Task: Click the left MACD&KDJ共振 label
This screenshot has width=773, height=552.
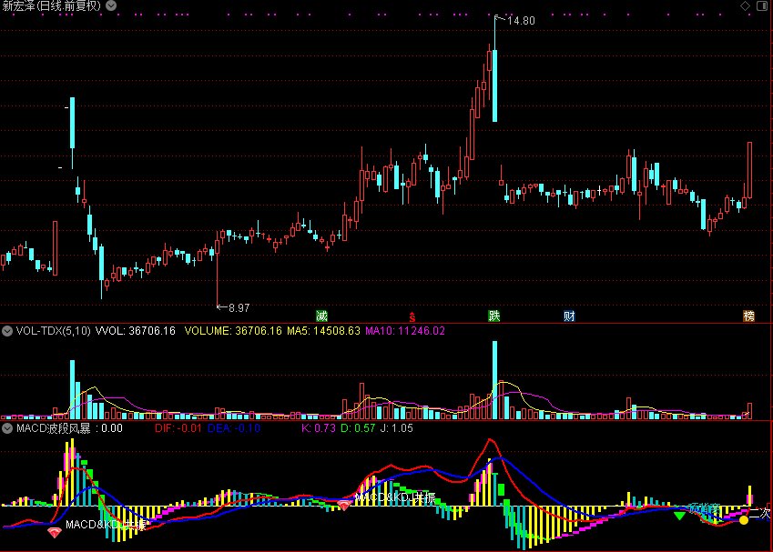Action: (x=106, y=525)
